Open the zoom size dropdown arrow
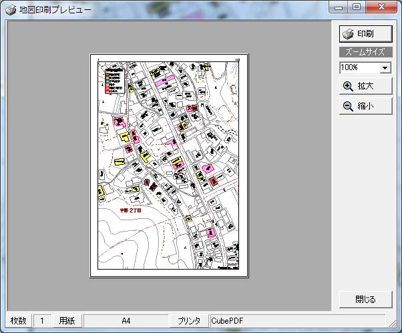 (x=385, y=68)
